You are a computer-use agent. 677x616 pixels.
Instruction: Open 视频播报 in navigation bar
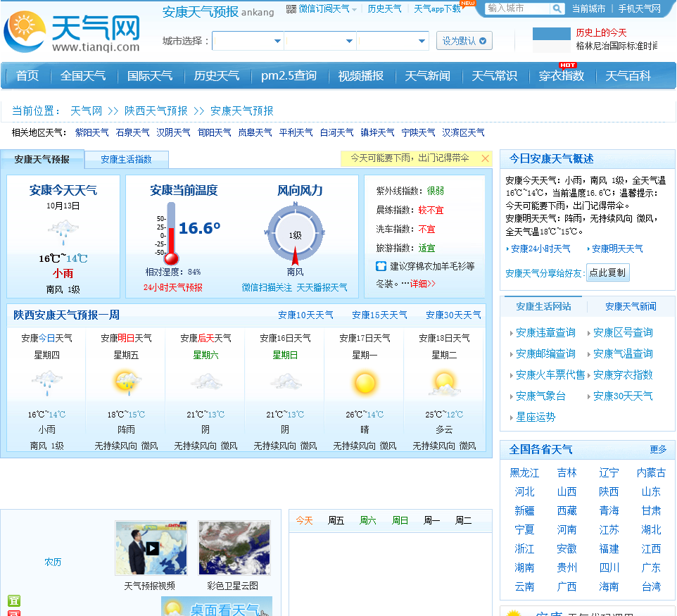pyautogui.click(x=361, y=76)
